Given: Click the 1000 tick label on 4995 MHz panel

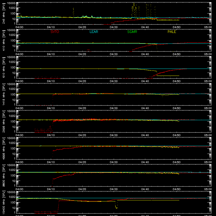Looking at the screenshot, I should coord(12,143).
